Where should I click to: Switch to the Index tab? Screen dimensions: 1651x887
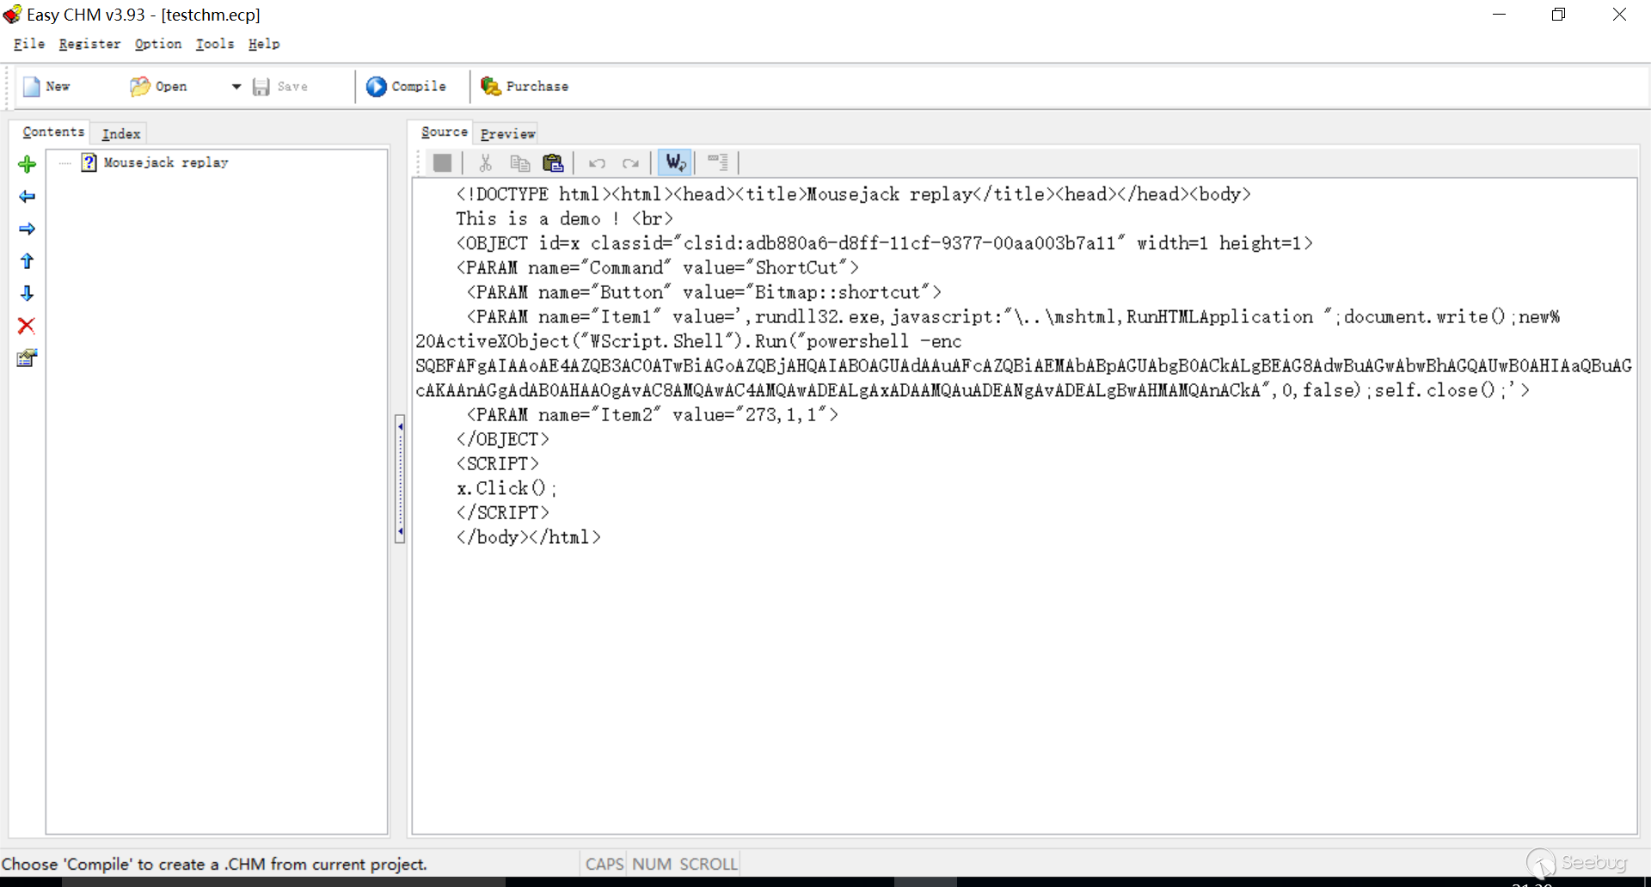(120, 134)
